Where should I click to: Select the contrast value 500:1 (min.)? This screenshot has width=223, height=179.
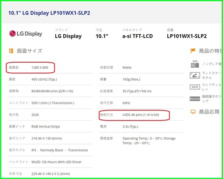coord(53,103)
